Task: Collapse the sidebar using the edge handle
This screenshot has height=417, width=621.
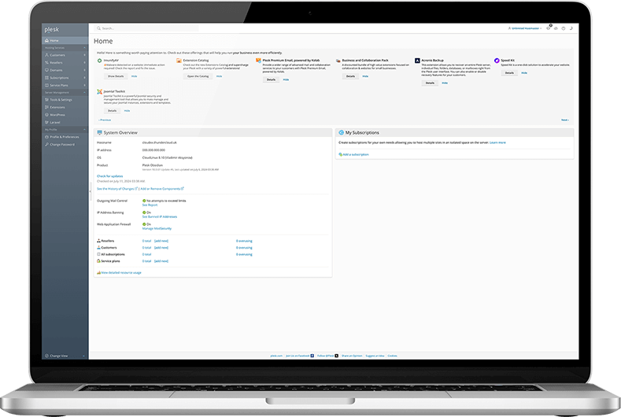Action: click(90, 191)
